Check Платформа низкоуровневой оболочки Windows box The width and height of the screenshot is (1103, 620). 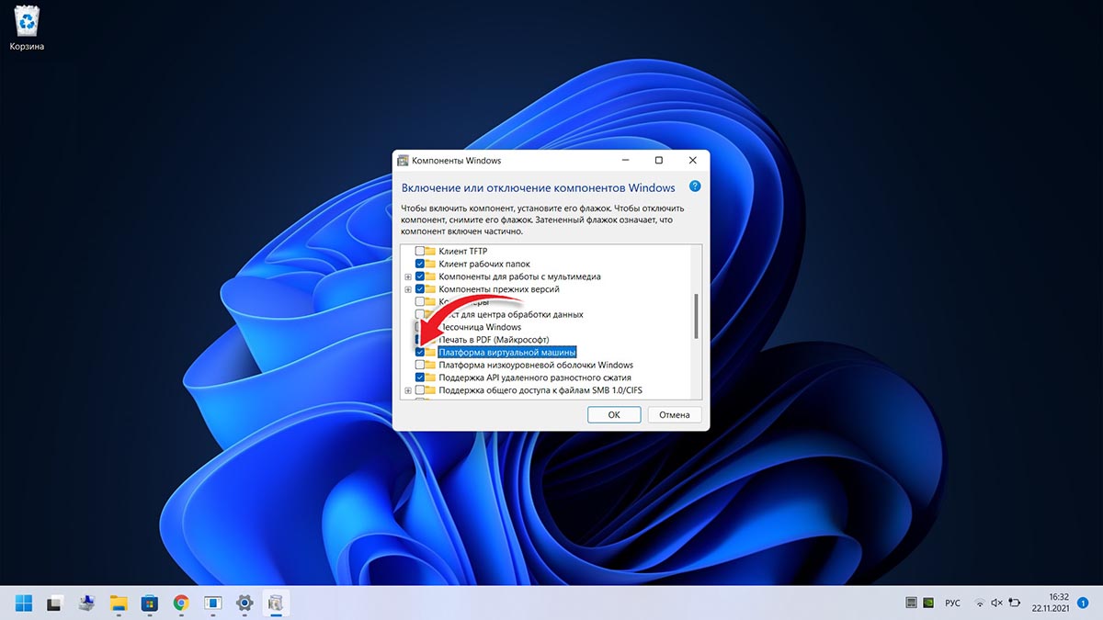pos(420,366)
